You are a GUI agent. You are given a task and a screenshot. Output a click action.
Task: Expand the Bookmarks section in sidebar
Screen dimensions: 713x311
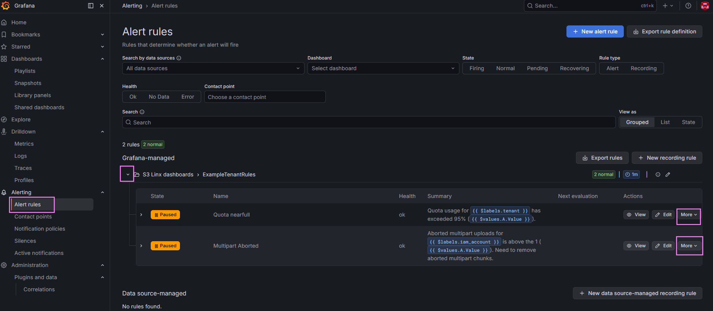[x=103, y=35]
